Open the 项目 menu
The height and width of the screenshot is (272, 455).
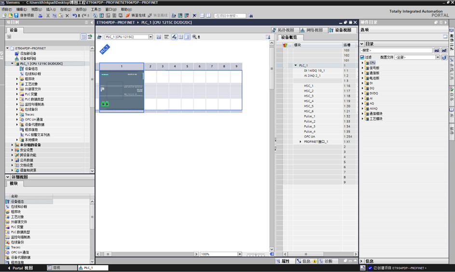coord(7,9)
